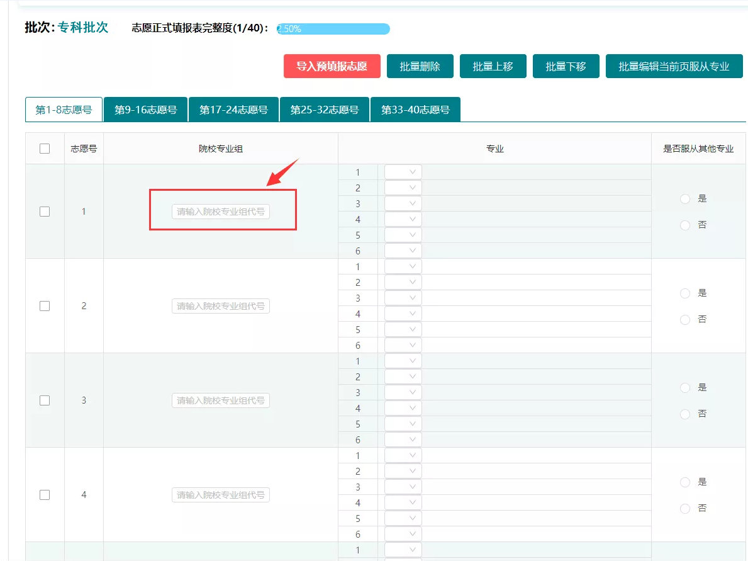
Task: Select 是 radio for 志愿号 1
Action: pyautogui.click(x=685, y=199)
